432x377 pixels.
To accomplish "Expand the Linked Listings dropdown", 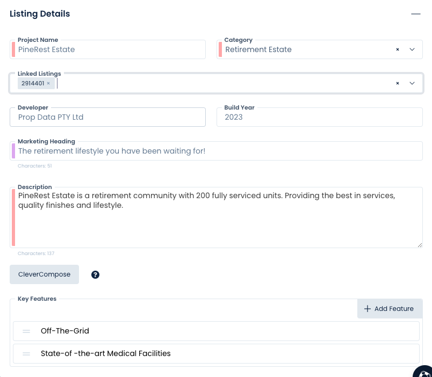I will [412, 83].
